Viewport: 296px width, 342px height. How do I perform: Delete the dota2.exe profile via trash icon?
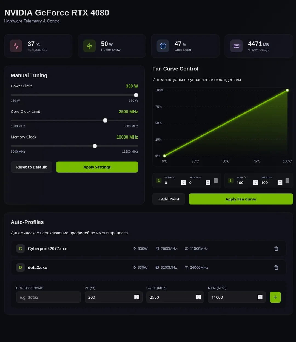pos(276,267)
